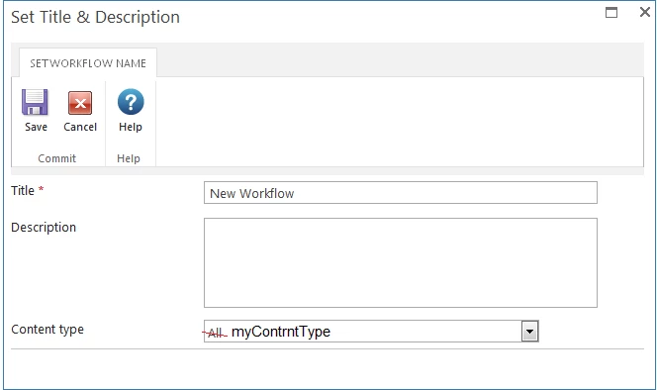Focus the Description text area
This screenshot has height=390, width=657.
(x=401, y=262)
